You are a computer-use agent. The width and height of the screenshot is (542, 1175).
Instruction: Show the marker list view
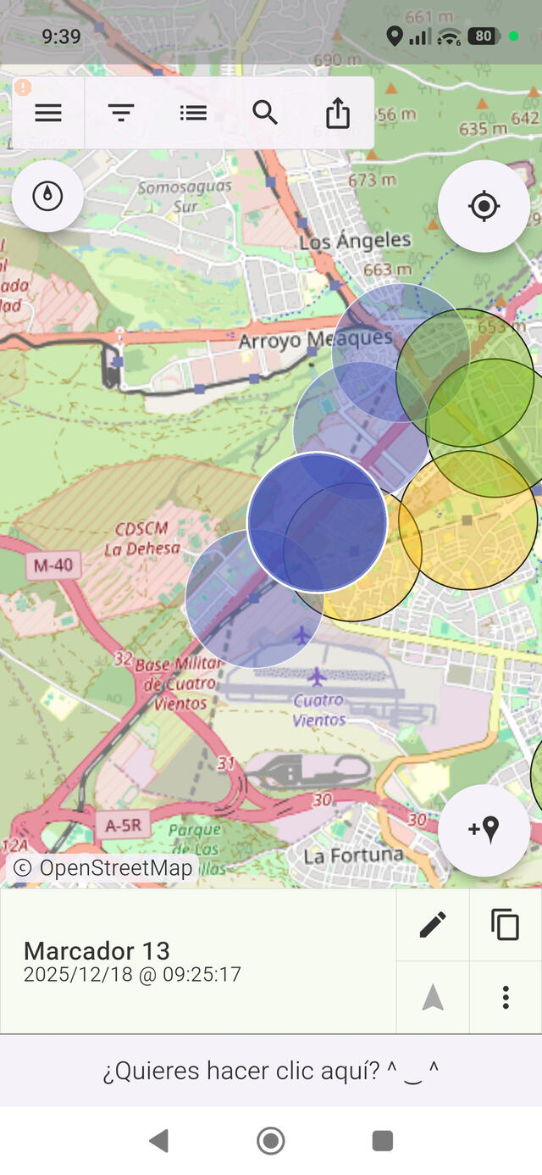coord(193,113)
